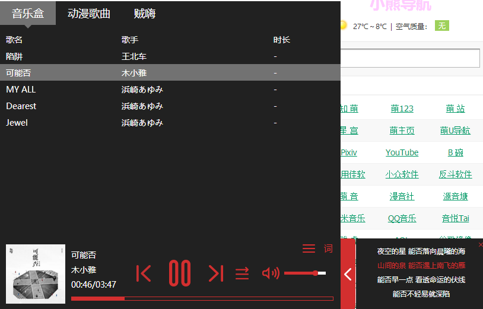Pause the currently playing song

pos(180,273)
